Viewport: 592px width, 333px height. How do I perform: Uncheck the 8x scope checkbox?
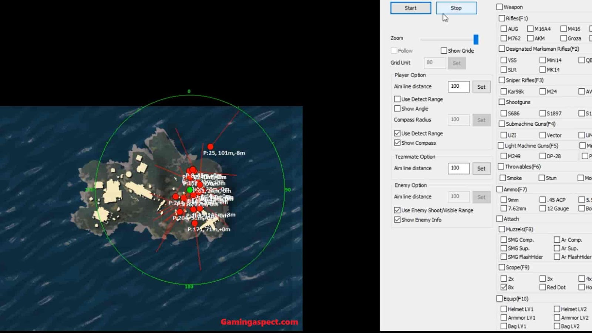[504, 287]
